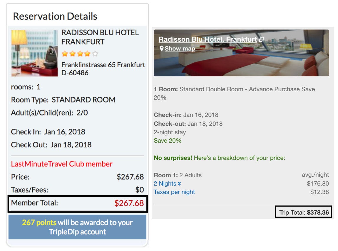Viewport: 338px width, 251px height.
Task: Click the external link icon after hotel title
Action: pos(262,39)
